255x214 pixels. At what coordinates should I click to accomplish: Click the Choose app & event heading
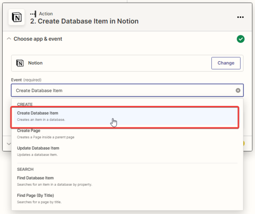pyautogui.click(x=38, y=39)
